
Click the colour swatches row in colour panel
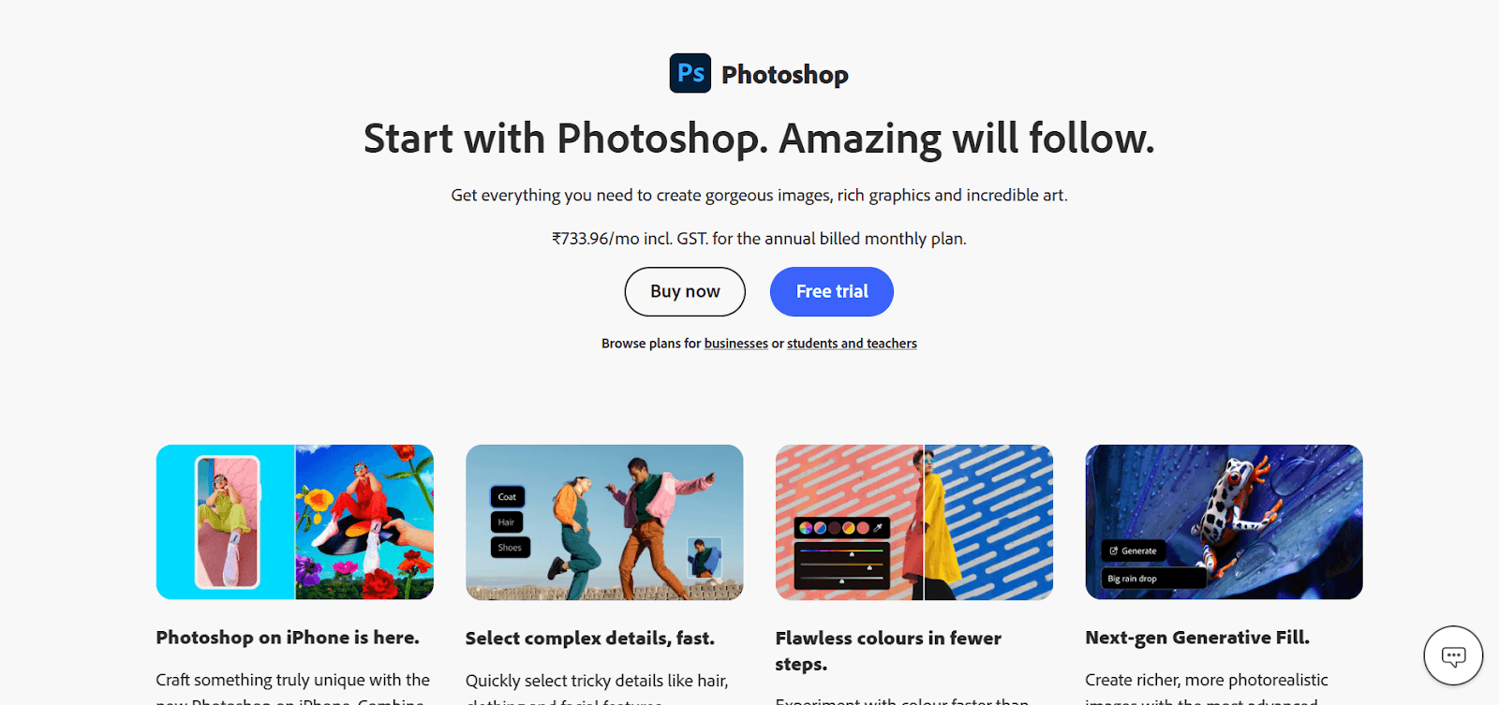[834, 528]
